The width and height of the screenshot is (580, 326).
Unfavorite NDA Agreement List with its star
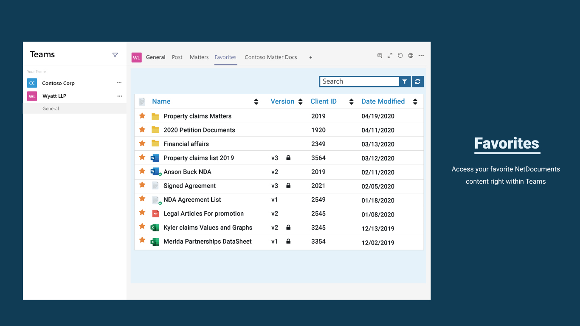click(x=142, y=199)
